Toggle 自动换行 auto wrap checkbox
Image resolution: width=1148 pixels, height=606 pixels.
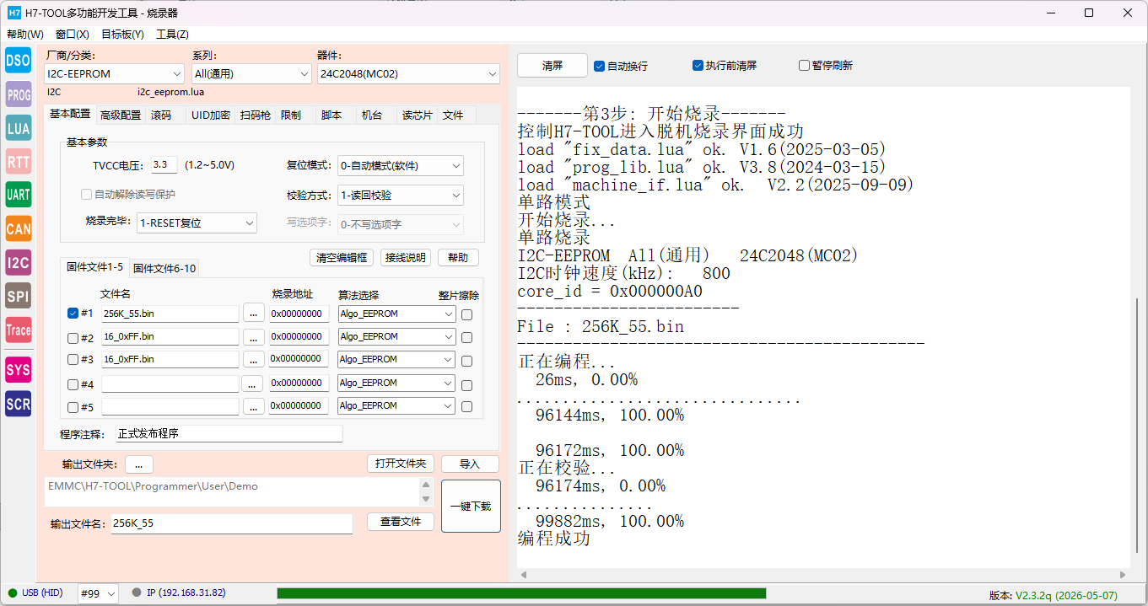coord(599,66)
